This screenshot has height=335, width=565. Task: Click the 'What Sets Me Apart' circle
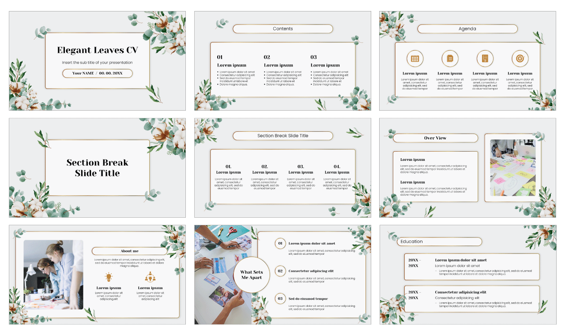(252, 275)
